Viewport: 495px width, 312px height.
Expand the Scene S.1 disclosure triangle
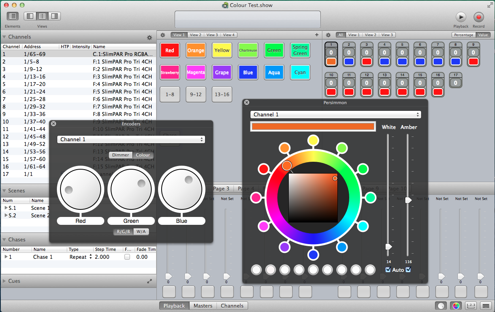point(6,208)
